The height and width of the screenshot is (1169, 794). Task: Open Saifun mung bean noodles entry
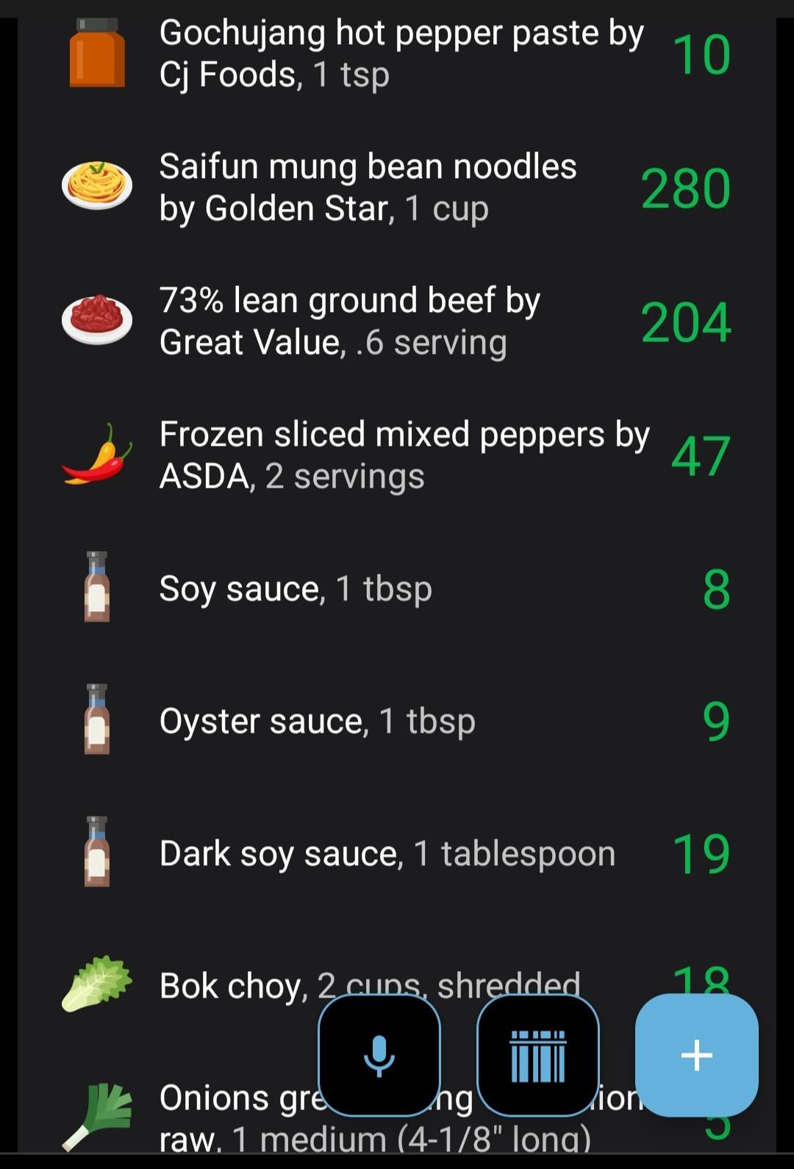(397, 188)
